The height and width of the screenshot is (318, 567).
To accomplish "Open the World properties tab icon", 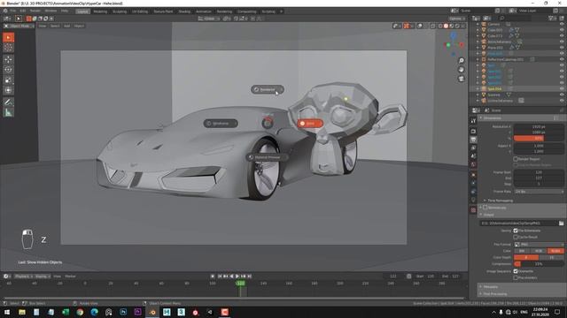I will (473, 165).
